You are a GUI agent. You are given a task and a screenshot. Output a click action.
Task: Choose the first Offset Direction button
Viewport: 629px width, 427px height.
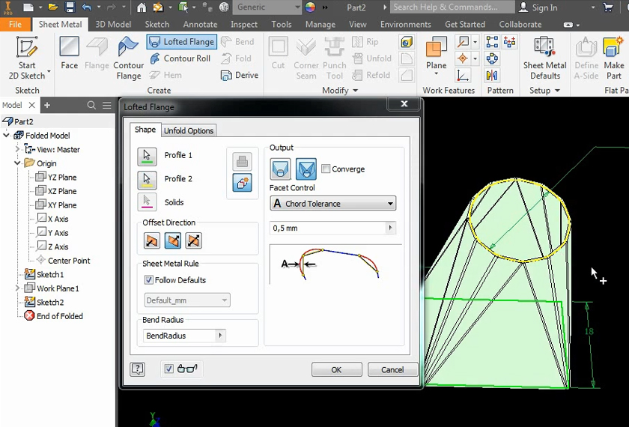point(152,240)
